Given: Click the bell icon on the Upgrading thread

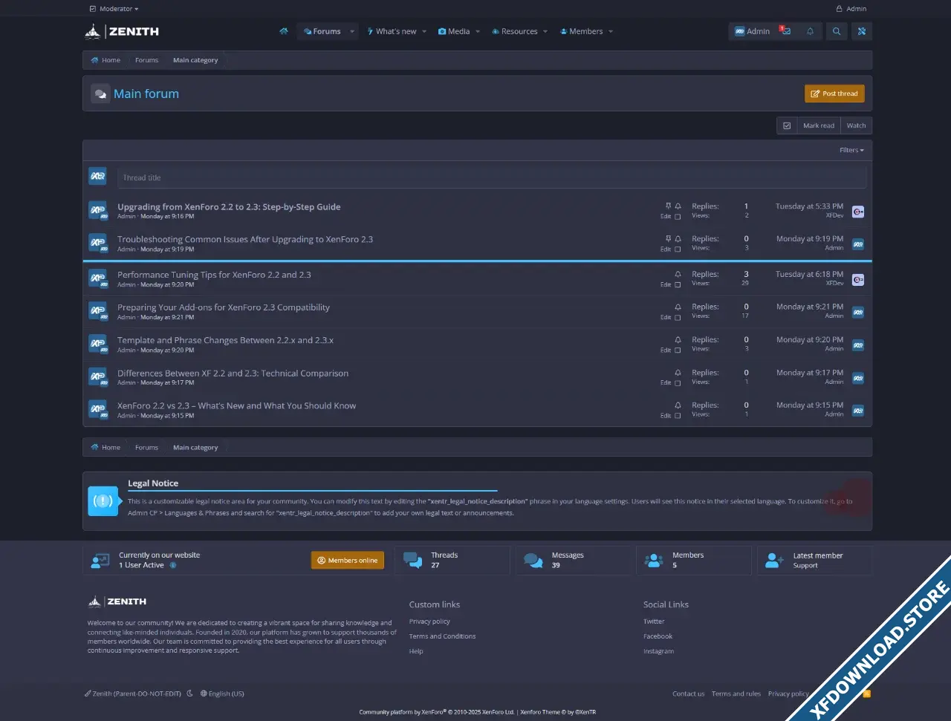Looking at the screenshot, I should 678,206.
